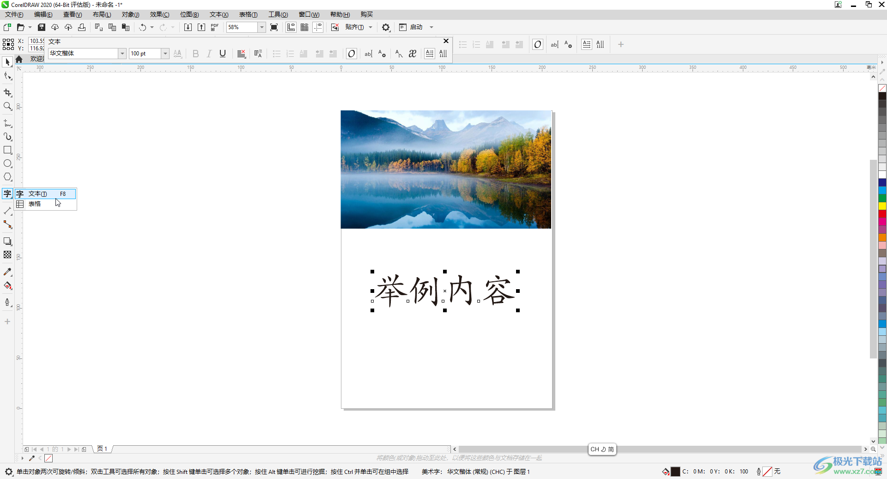Open the 文本(X) menu
Image resolution: width=887 pixels, height=479 pixels.
click(x=219, y=14)
